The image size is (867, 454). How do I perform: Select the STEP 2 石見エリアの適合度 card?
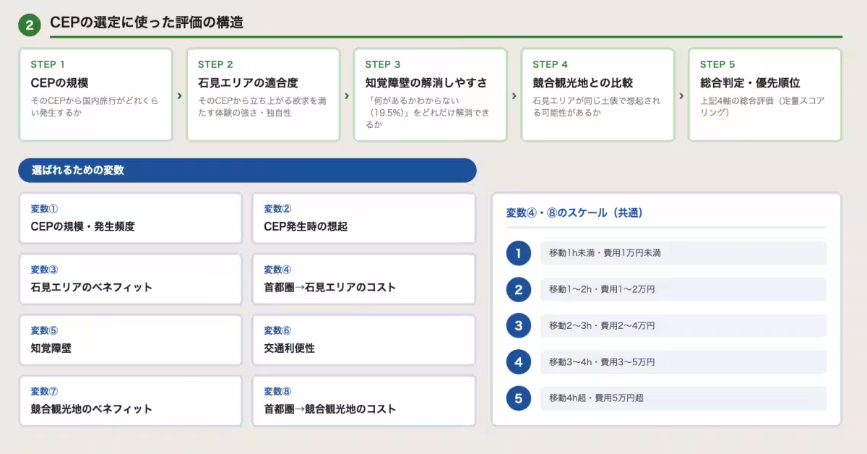point(263,95)
